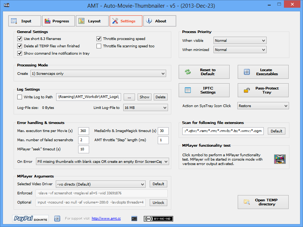Click the AMT app icon in title bar
Image resolution: width=303 pixels, height=227 pixels.
(7, 5)
